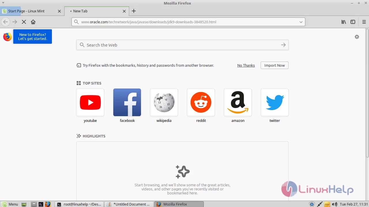The width and height of the screenshot is (369, 207).
Task: Dismiss import with No Thanks link
Action: [x=246, y=65]
